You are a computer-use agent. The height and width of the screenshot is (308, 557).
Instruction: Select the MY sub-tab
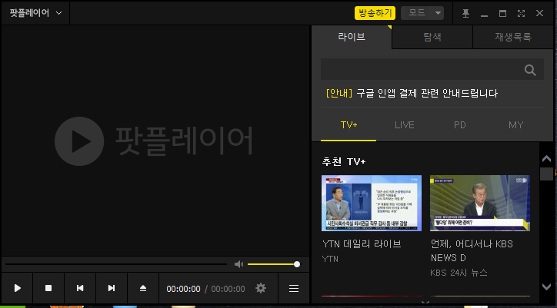click(515, 125)
